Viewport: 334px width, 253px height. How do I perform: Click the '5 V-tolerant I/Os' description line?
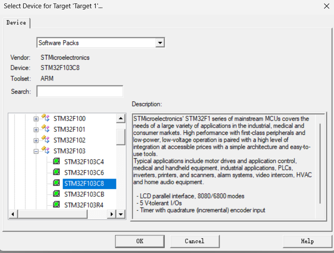coord(159,203)
